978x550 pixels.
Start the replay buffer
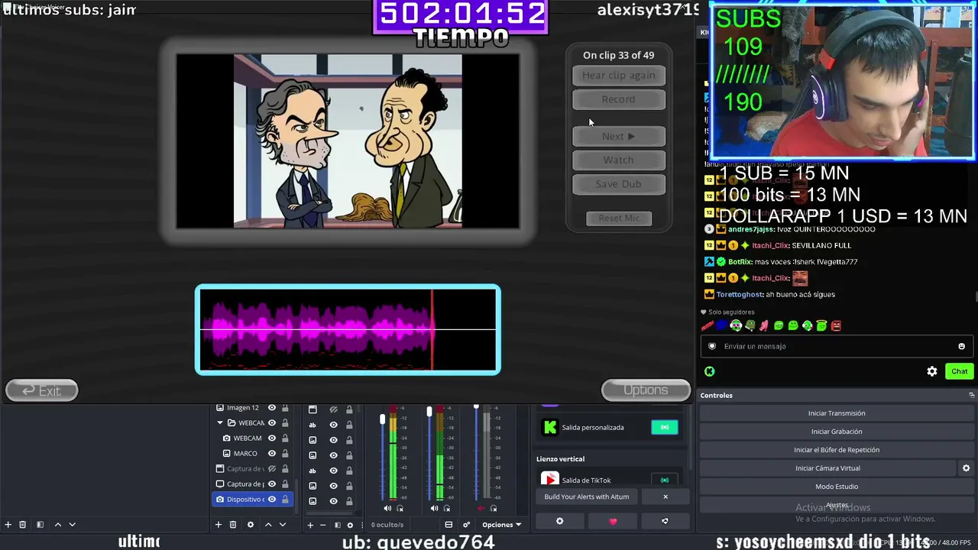(x=837, y=450)
